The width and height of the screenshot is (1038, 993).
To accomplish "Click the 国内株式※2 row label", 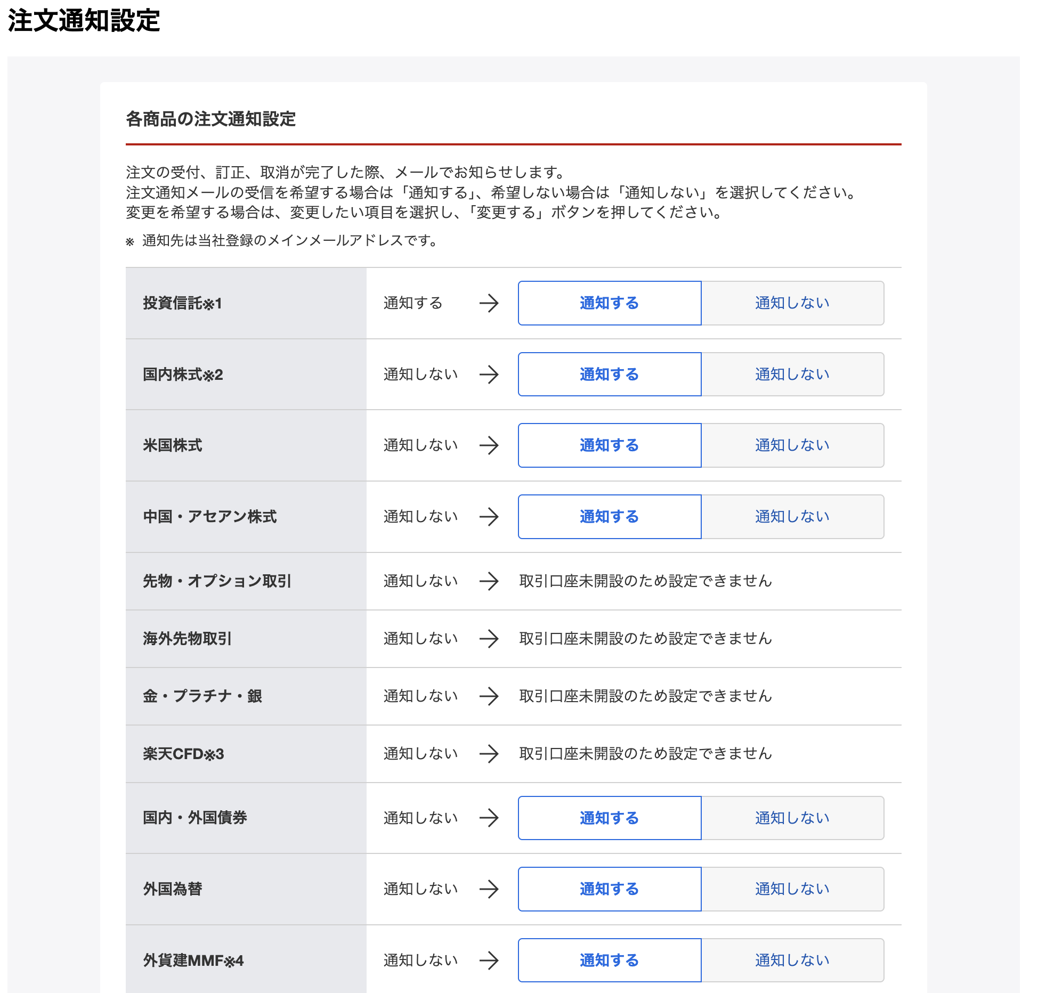I will point(183,375).
